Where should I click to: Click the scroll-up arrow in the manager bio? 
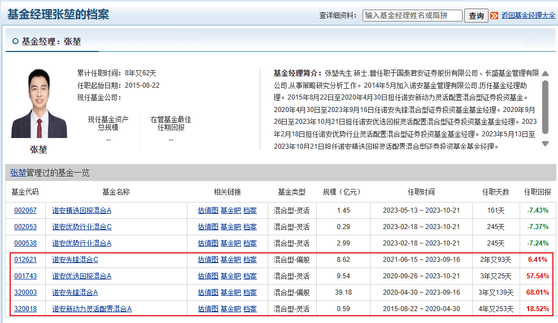[x=545, y=74]
